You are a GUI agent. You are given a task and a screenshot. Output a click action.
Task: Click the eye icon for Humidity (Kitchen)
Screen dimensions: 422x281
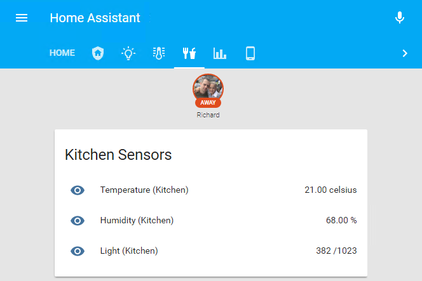[78, 221]
